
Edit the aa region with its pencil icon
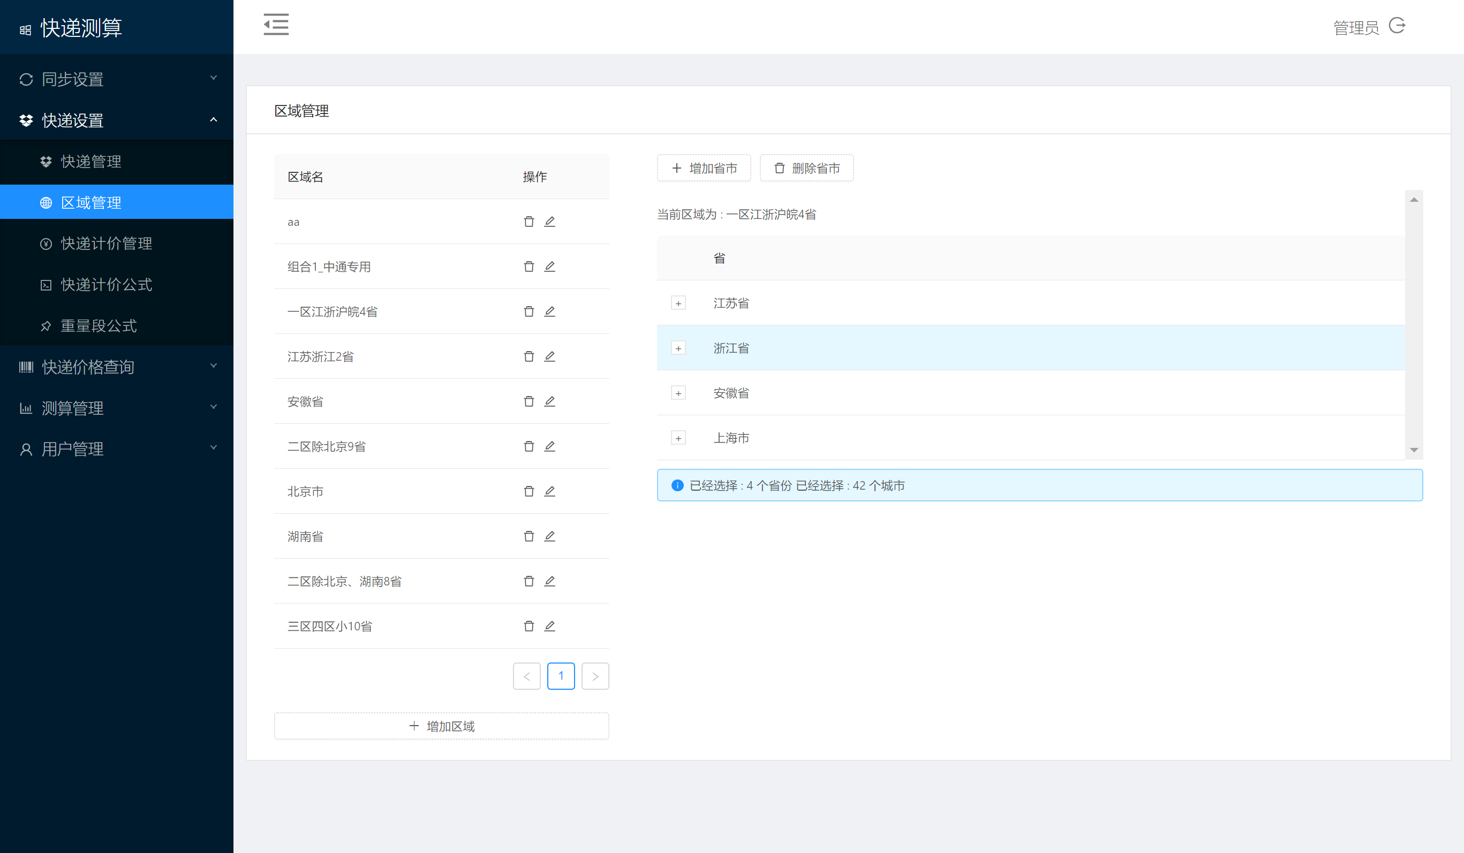[549, 222]
